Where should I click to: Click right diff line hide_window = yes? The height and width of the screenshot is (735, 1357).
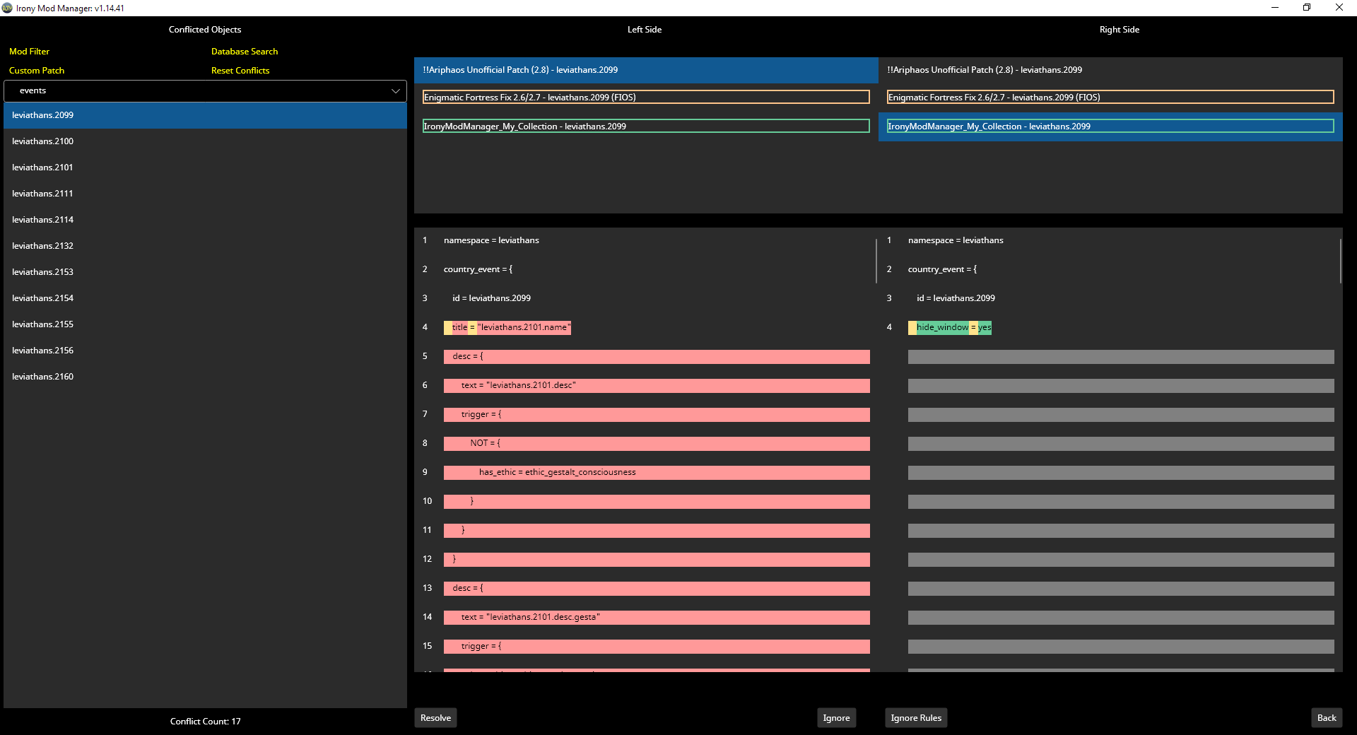[950, 327]
